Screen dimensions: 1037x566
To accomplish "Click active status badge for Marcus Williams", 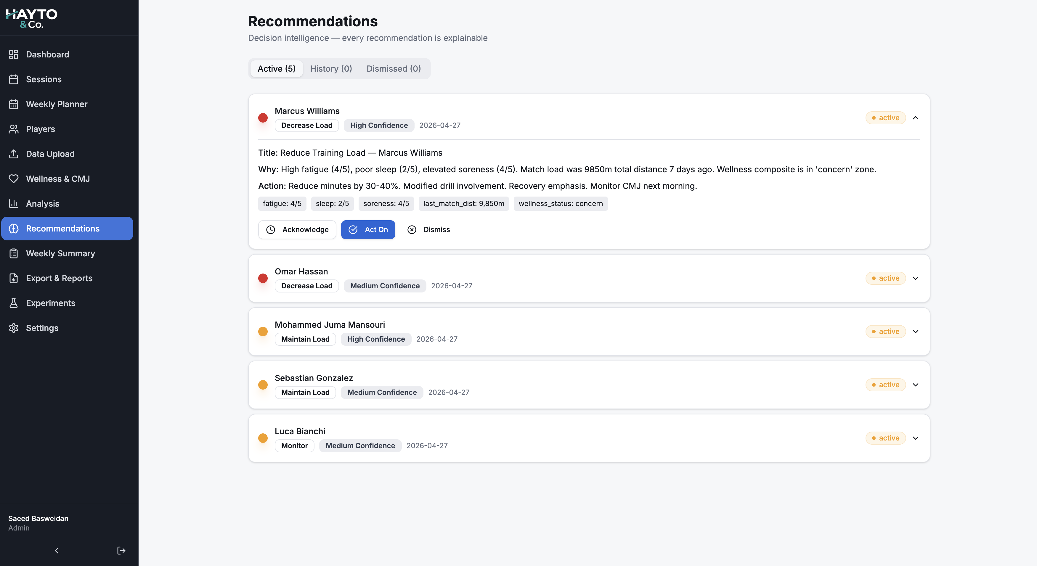I will pyautogui.click(x=886, y=118).
